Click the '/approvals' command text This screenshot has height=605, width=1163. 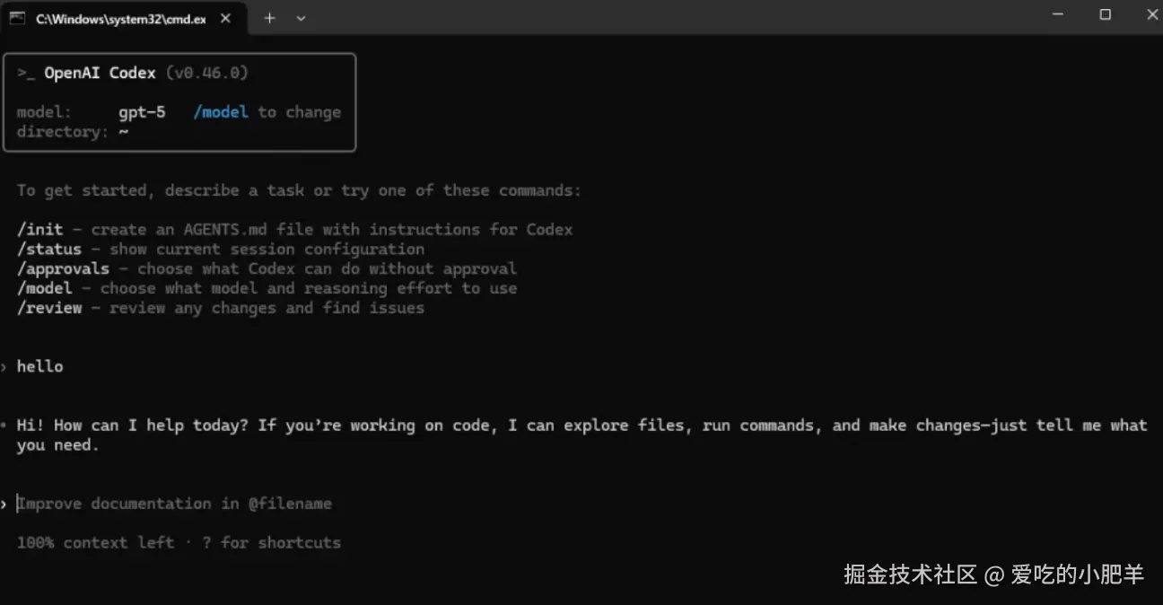pos(63,268)
